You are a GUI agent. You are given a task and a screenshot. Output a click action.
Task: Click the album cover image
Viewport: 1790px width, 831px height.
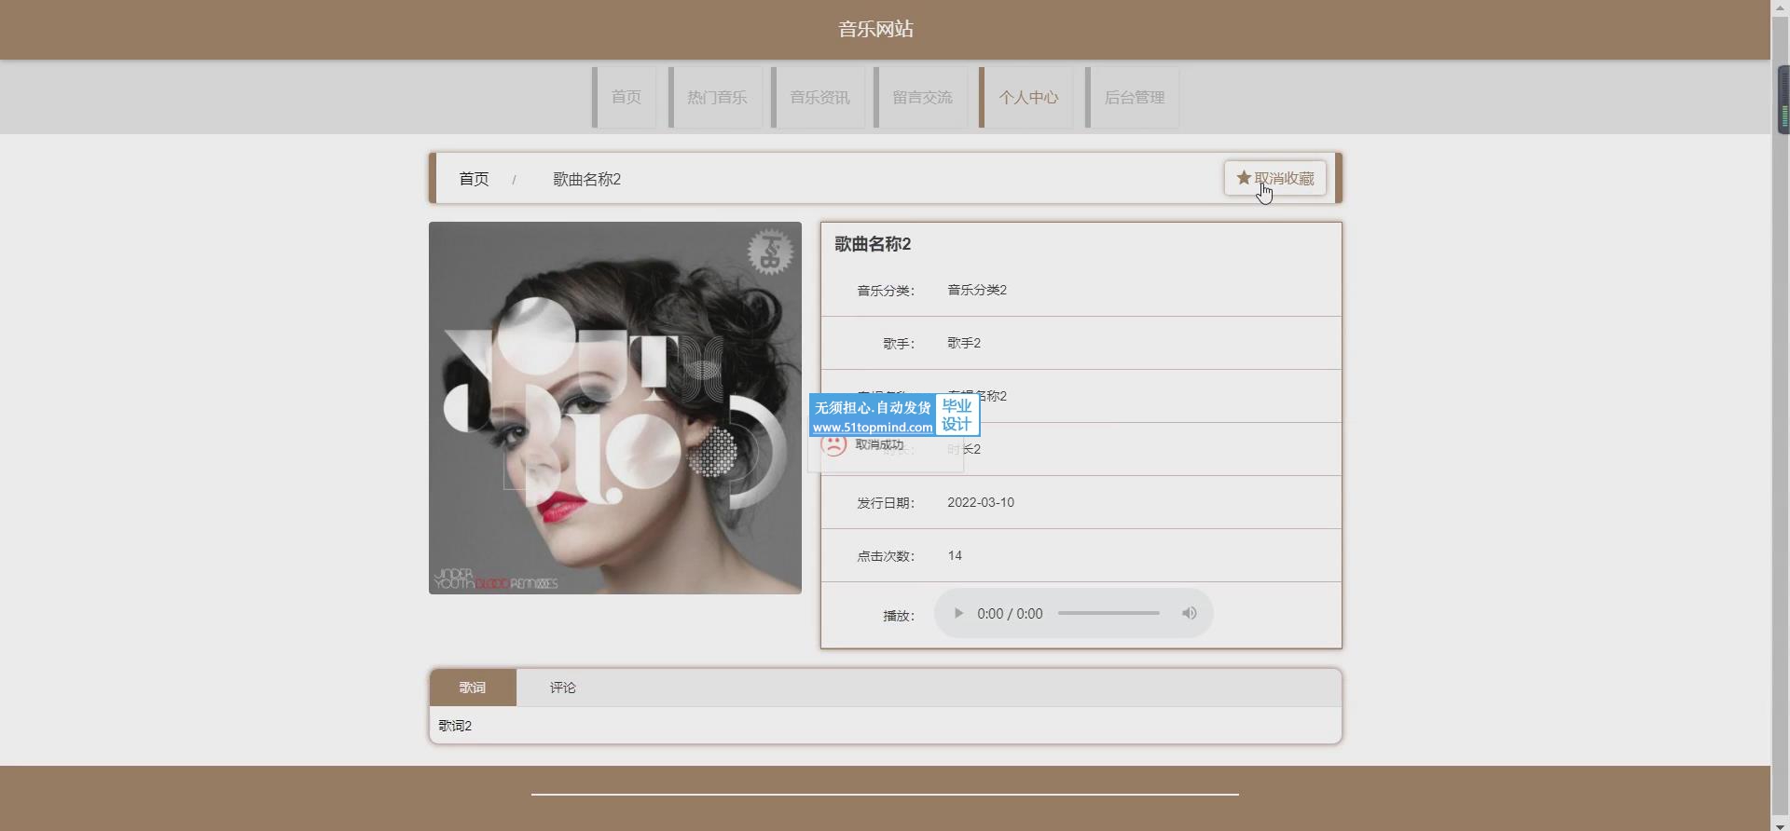coord(615,408)
